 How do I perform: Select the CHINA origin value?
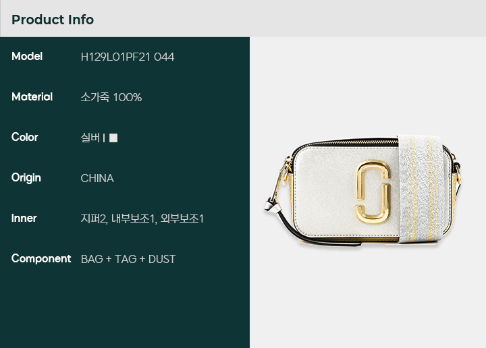(x=97, y=178)
